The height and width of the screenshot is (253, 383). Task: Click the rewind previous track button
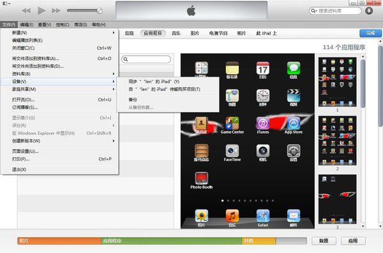coord(26,10)
